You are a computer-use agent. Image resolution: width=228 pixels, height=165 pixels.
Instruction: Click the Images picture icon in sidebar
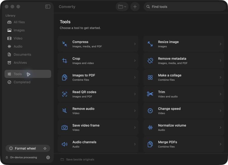pyautogui.click(x=9, y=30)
